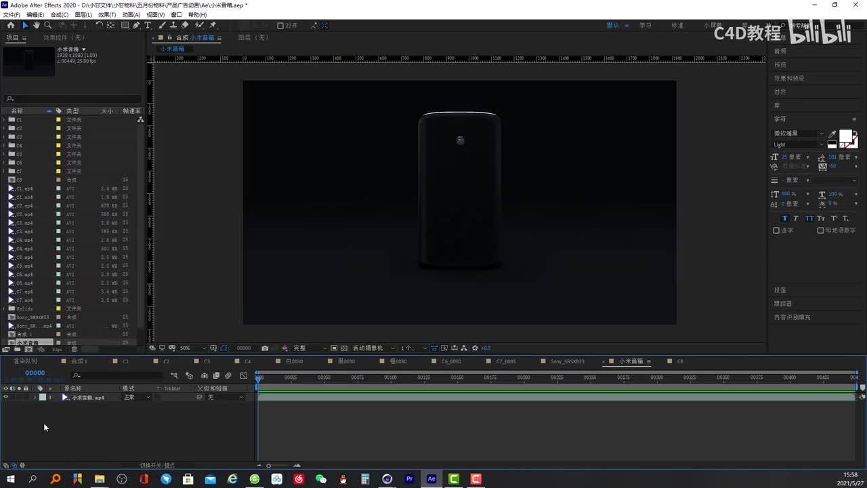867x488 pixels.
Task: Toggle Faux Italic in Character panel
Action: pos(796,218)
